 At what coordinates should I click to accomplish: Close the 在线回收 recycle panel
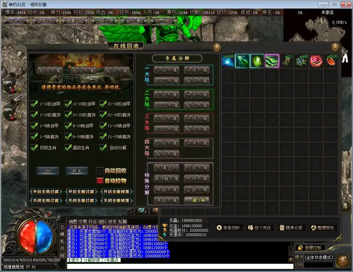(x=217, y=47)
